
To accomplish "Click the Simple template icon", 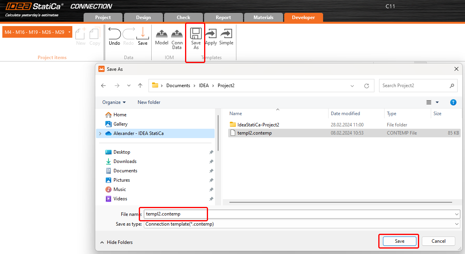I will (226, 34).
